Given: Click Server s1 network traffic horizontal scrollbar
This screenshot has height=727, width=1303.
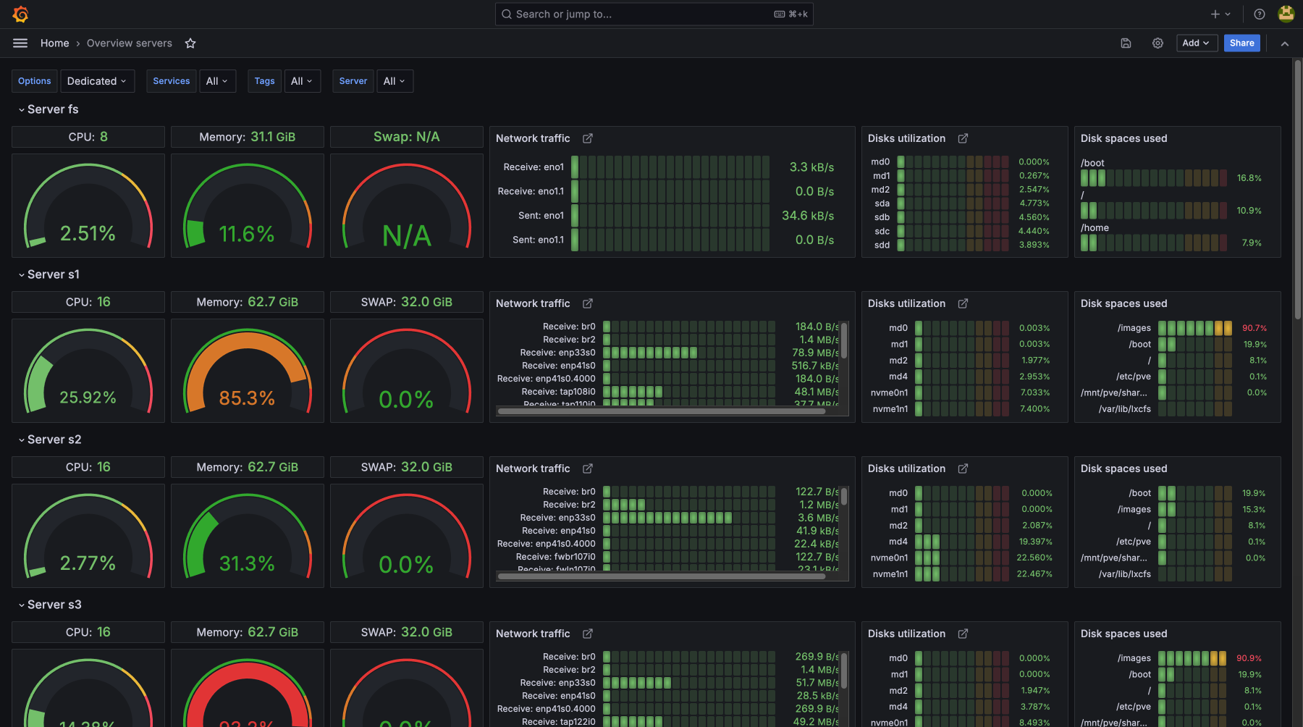Looking at the screenshot, I should [661, 411].
